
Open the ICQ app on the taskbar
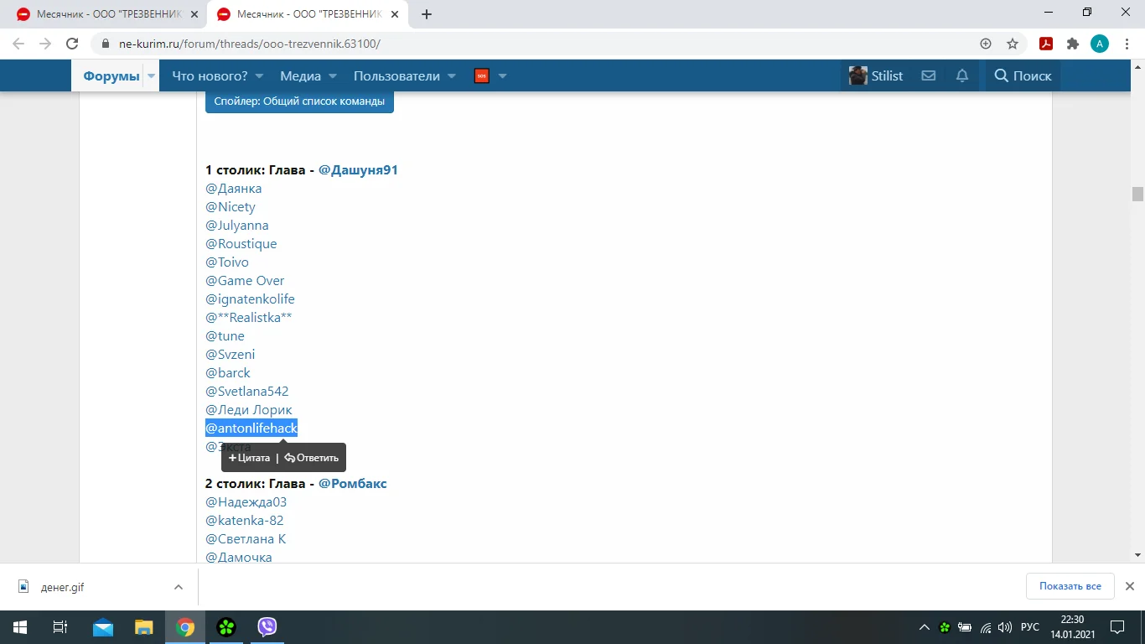pyautogui.click(x=226, y=627)
